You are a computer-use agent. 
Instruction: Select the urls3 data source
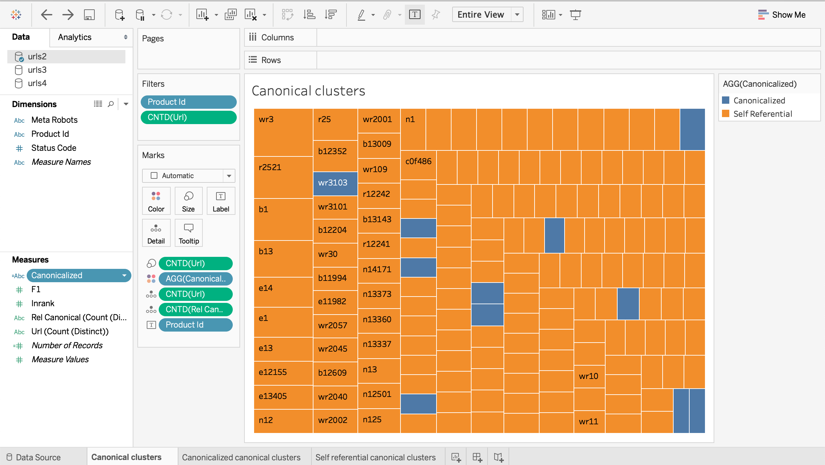pos(37,70)
